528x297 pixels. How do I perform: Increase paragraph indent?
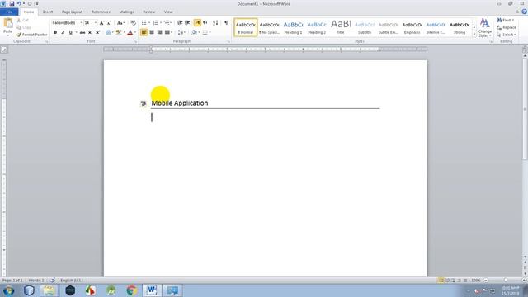coord(187,23)
